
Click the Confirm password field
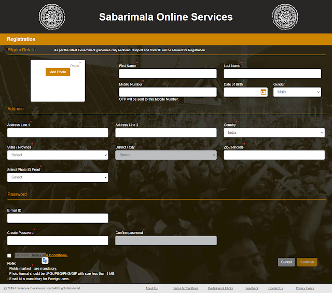tap(166, 241)
